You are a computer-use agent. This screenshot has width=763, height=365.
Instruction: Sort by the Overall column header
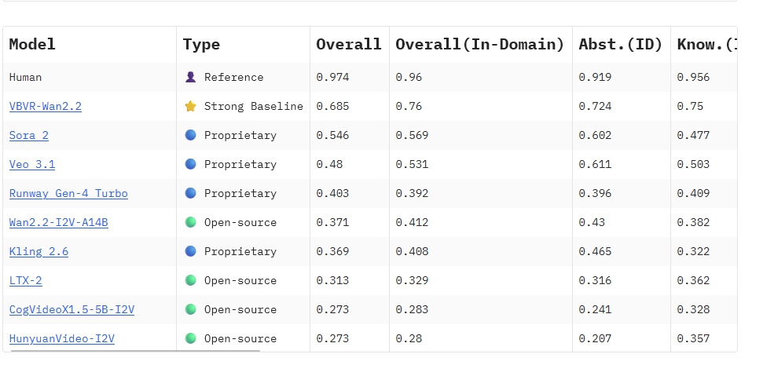348,44
